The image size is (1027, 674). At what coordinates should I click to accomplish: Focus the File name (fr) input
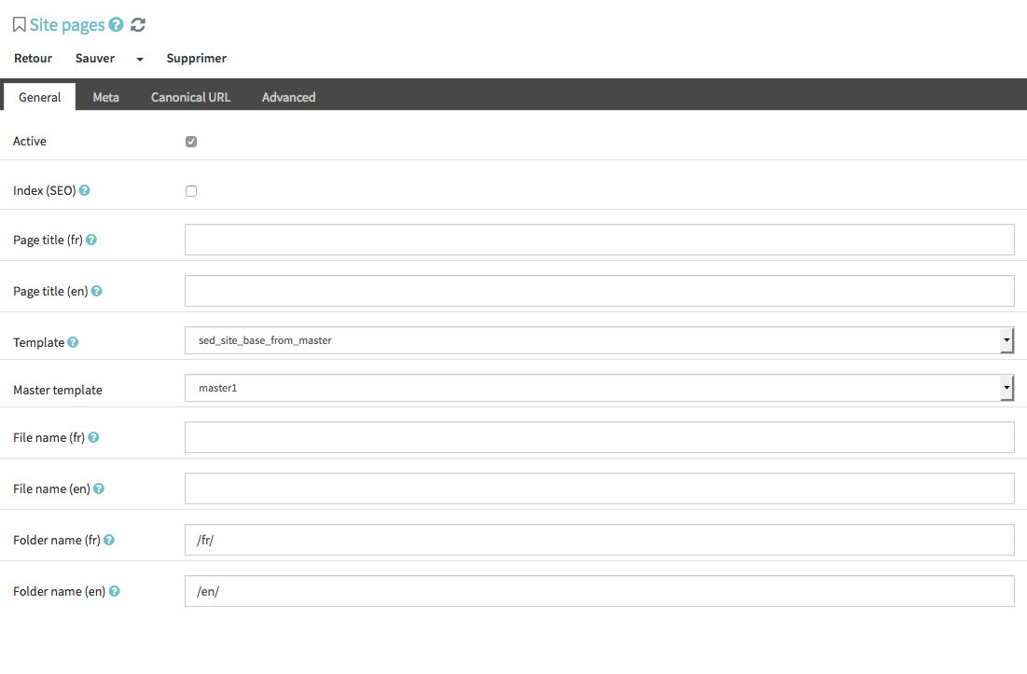[599, 437]
